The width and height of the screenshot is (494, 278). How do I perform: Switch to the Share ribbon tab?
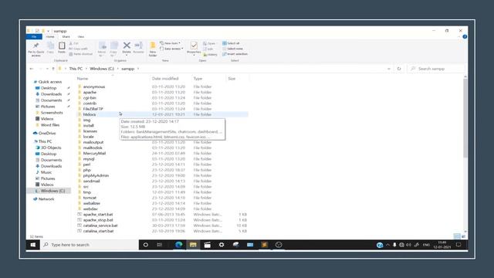66,36
